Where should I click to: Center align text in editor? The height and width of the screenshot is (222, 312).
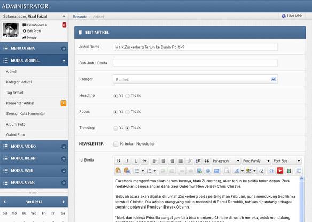click(163, 161)
